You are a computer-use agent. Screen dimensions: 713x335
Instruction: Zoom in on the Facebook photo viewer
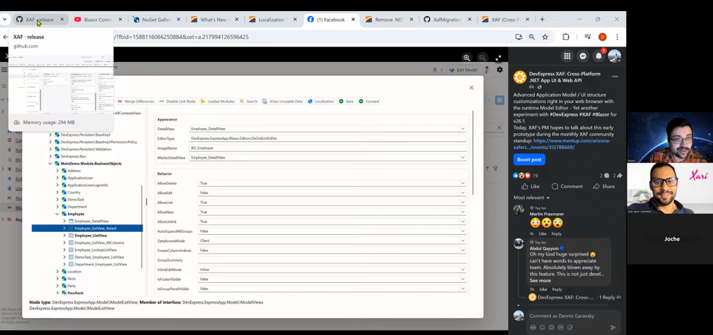(x=467, y=58)
